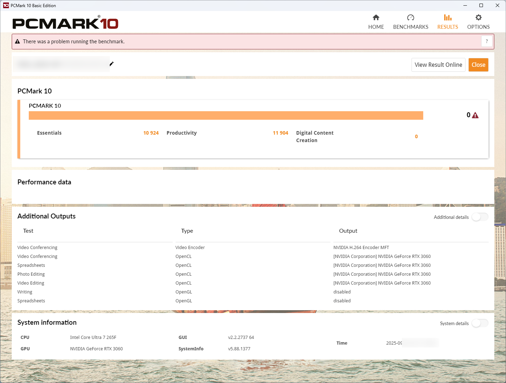Screen dimensions: 506x383
Task: Enable the System details switch
Action: tap(480, 323)
